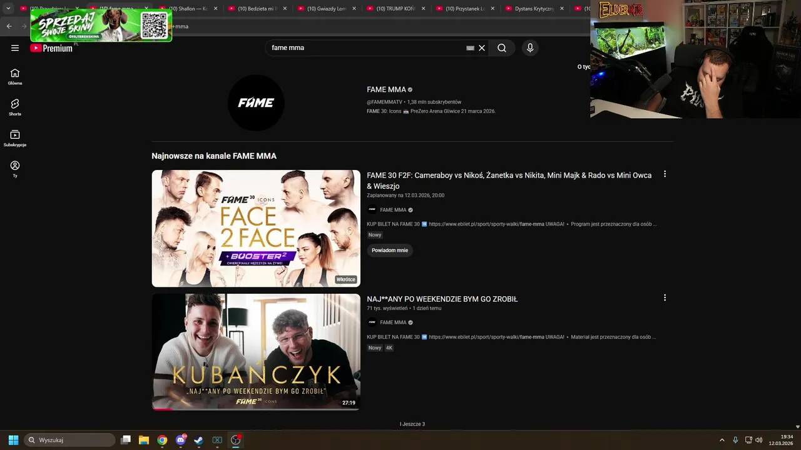Click the volume icon in system tray

point(759,440)
